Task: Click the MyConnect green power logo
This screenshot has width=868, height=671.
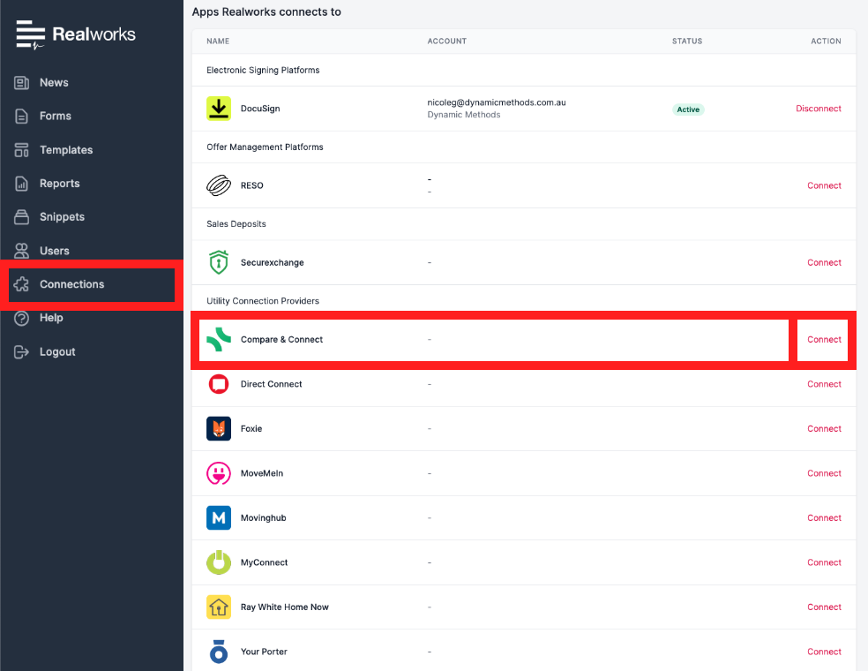Action: pos(219,562)
